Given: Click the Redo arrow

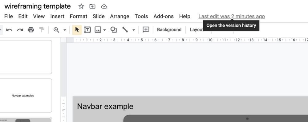Looking at the screenshot, I should click(x=20, y=30).
